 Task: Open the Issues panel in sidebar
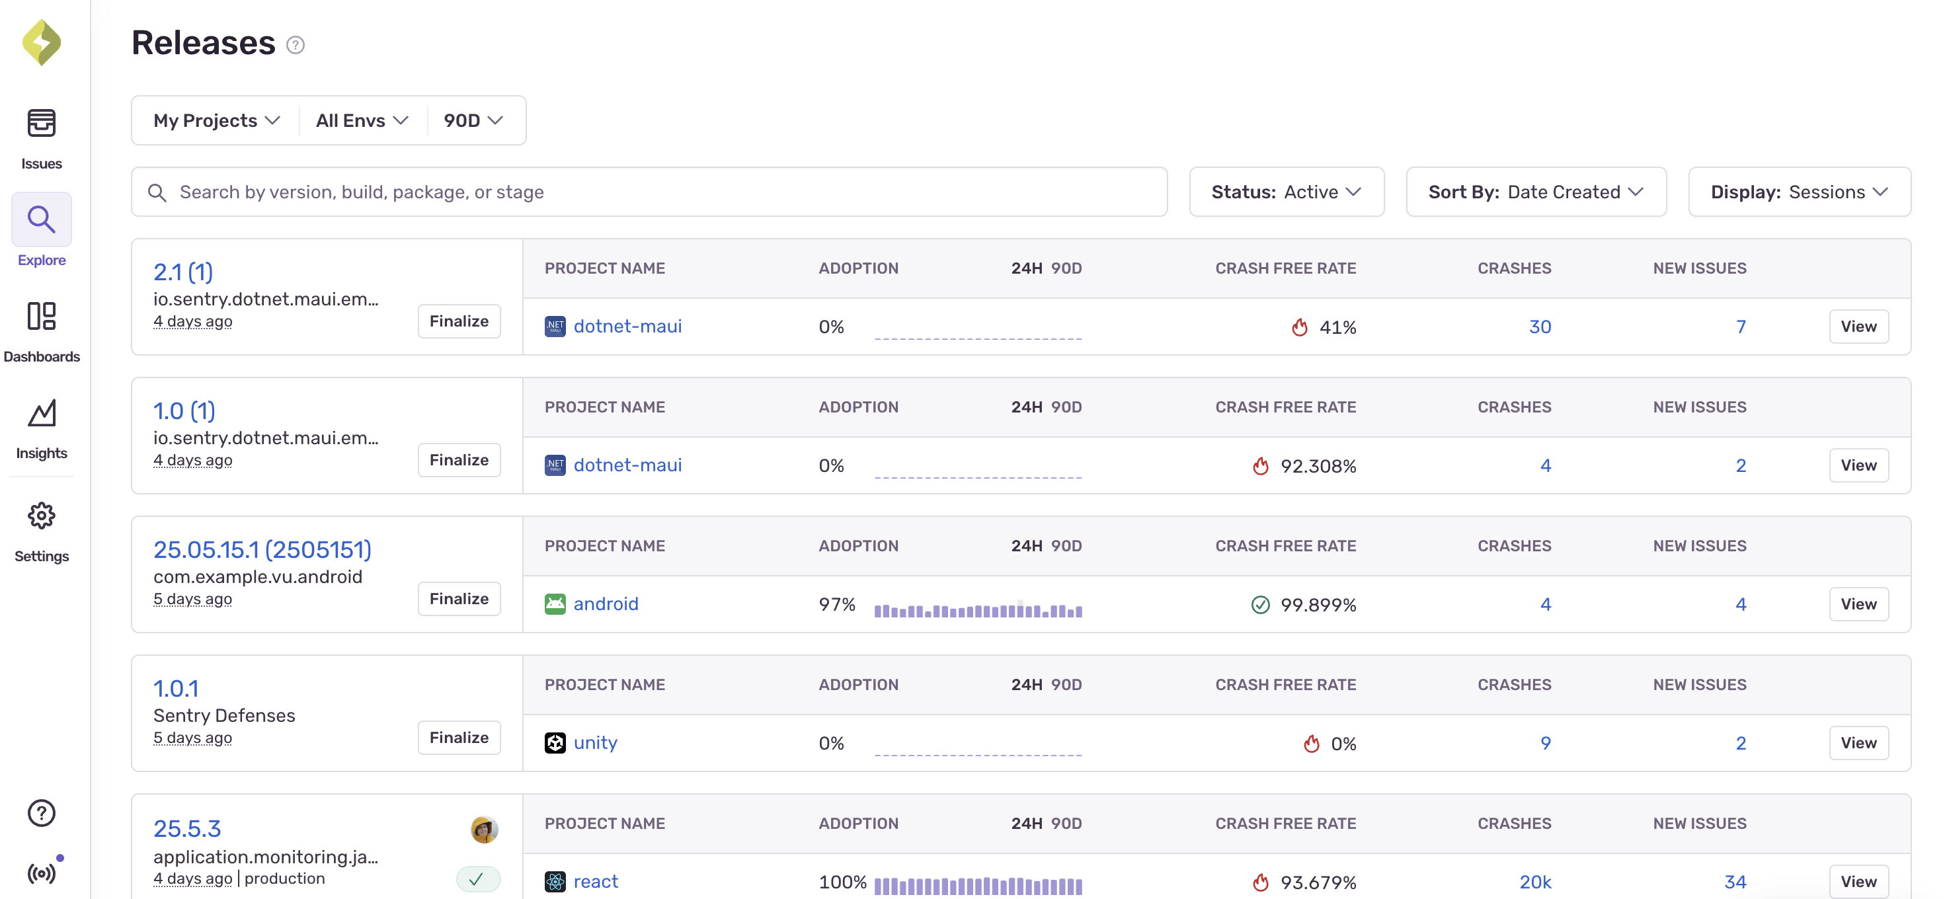[x=41, y=136]
